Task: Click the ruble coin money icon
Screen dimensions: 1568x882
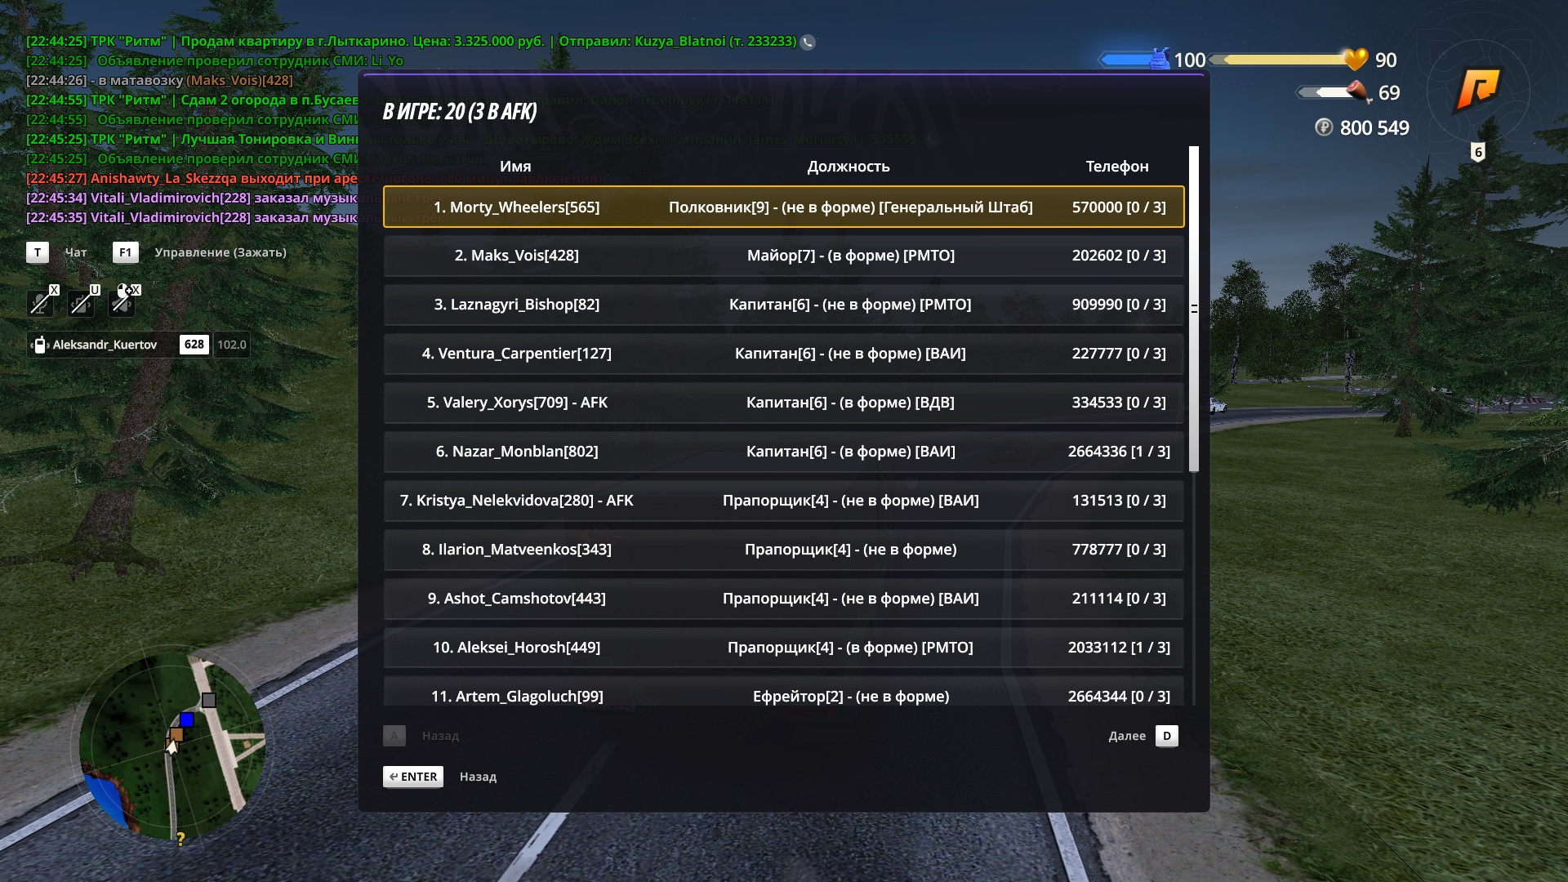Action: (1324, 127)
